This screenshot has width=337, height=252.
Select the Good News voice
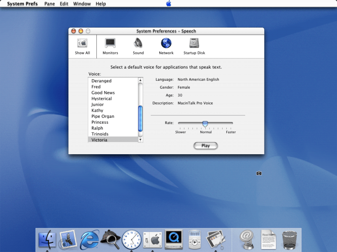[x=103, y=93]
